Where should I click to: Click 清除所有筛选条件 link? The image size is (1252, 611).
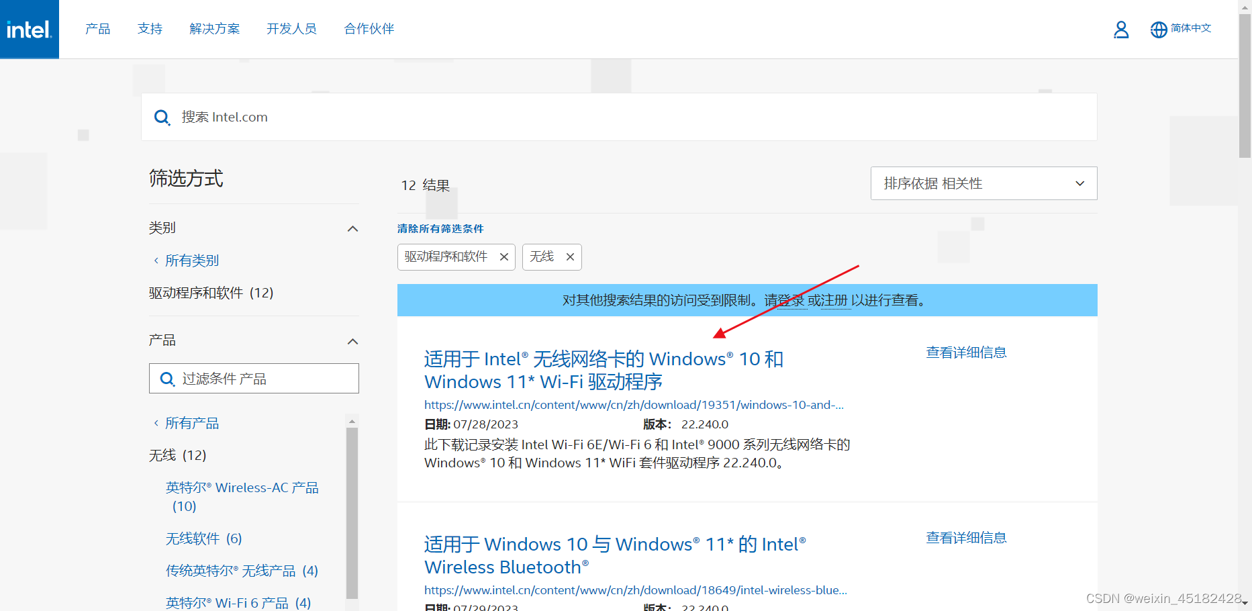(x=440, y=229)
